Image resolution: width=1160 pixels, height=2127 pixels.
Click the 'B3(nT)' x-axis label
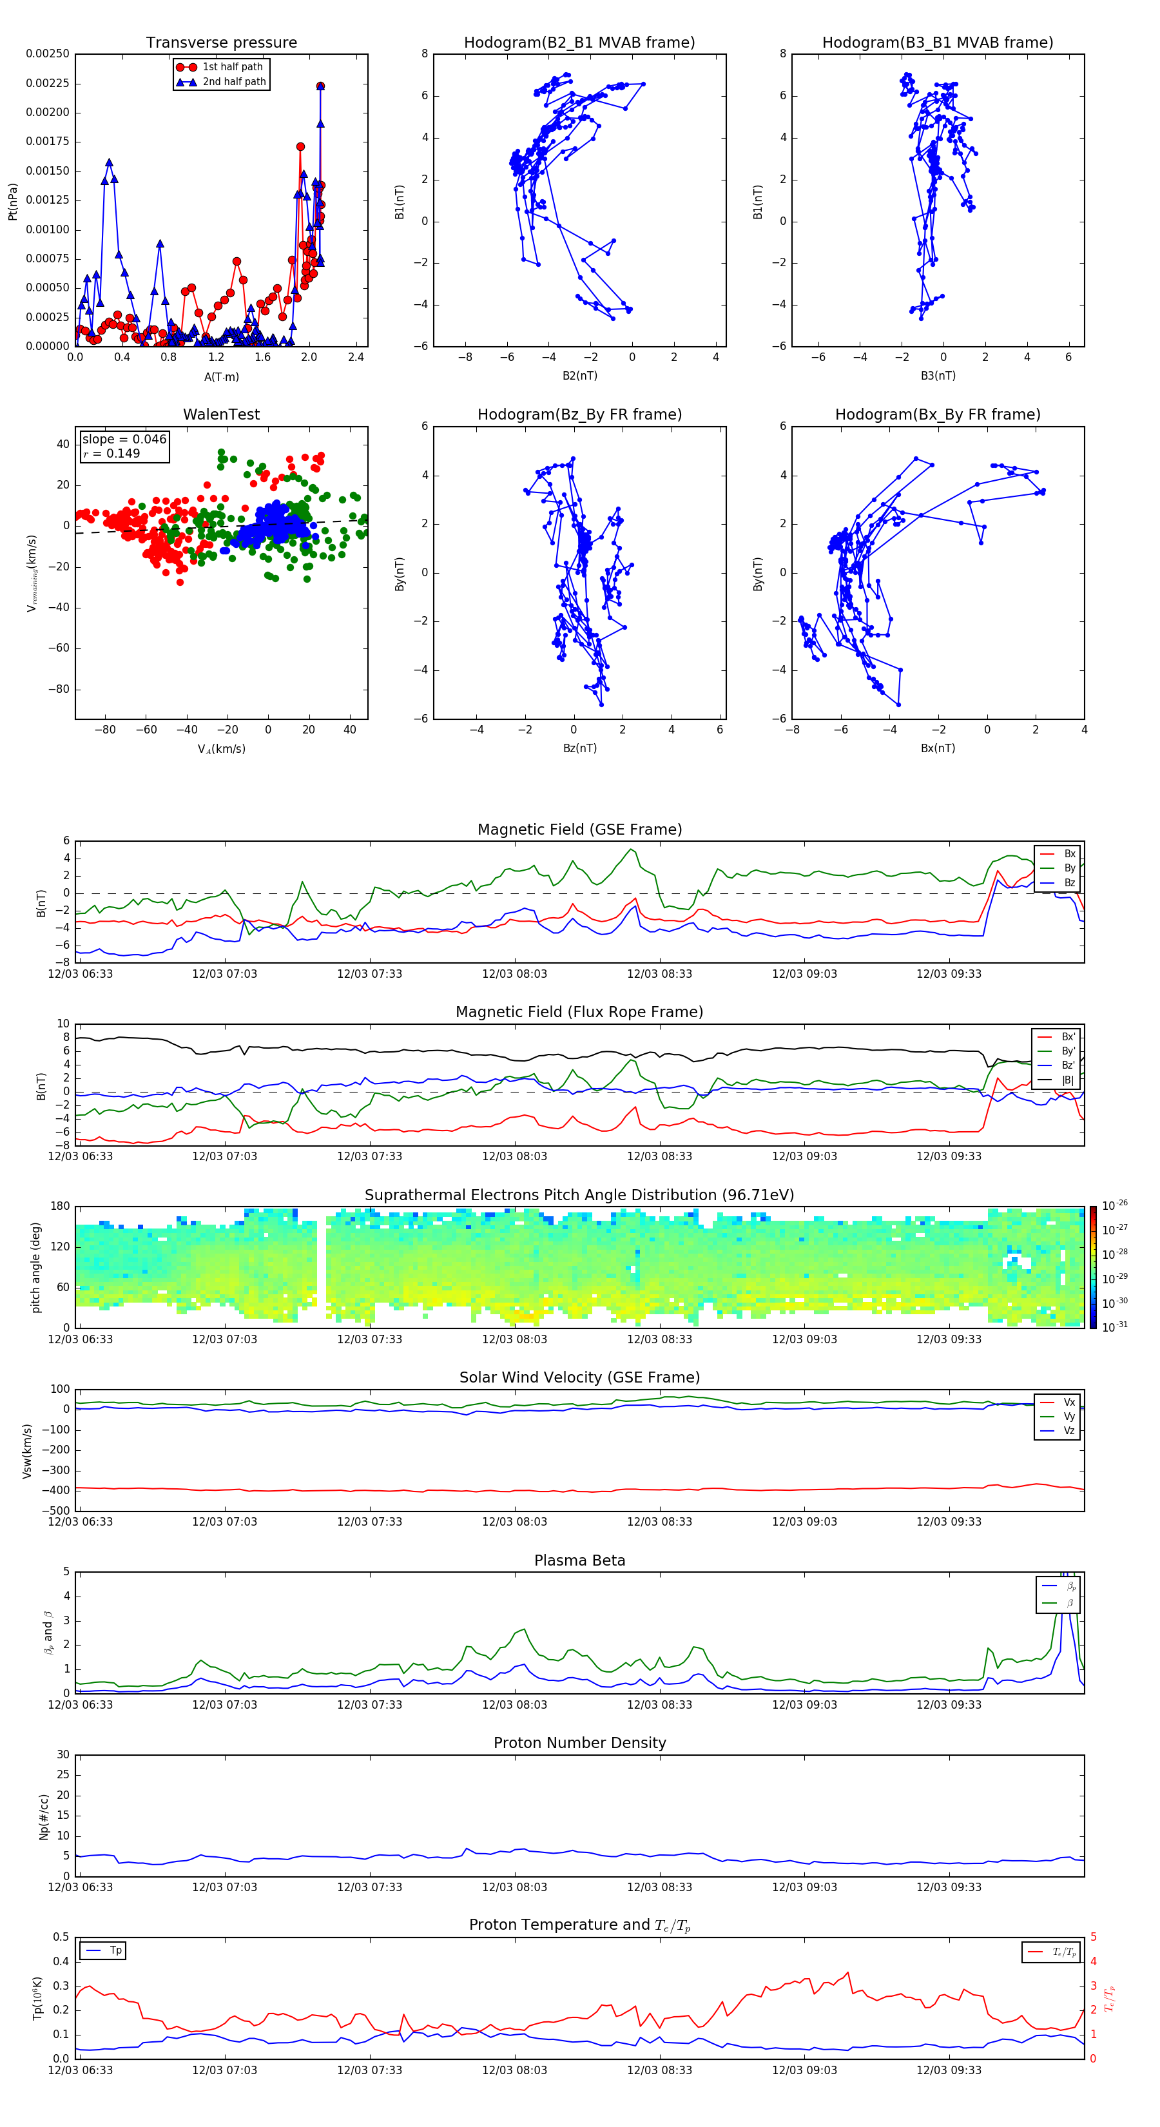938,376
